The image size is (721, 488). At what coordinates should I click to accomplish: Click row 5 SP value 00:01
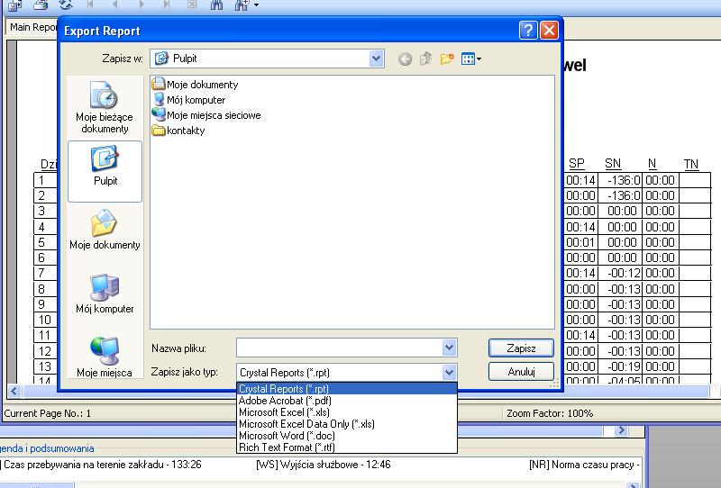tap(580, 242)
